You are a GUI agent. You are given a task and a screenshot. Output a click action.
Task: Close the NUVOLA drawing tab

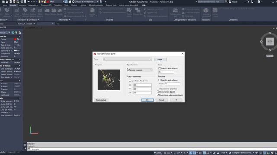click(34, 24)
